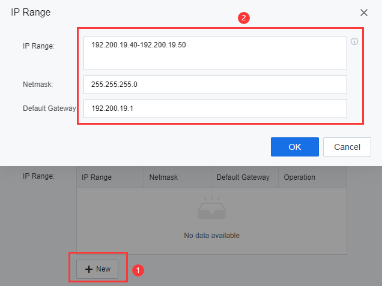Click into the Netmask input field

click(215, 85)
